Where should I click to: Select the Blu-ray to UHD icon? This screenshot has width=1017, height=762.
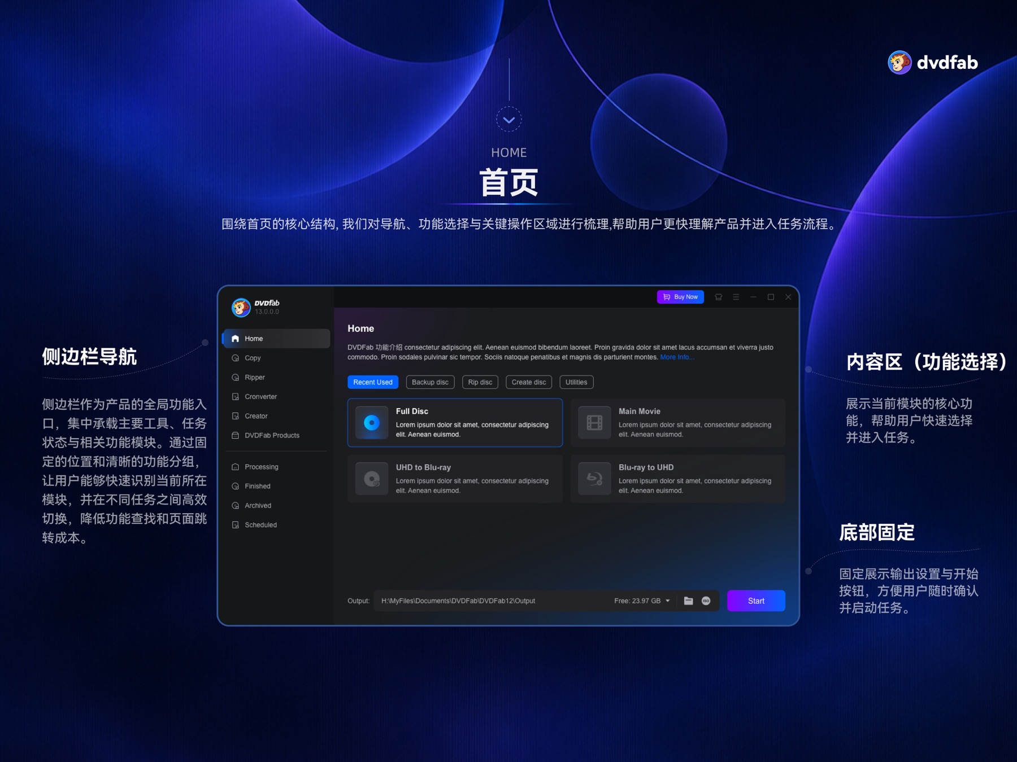pos(594,479)
